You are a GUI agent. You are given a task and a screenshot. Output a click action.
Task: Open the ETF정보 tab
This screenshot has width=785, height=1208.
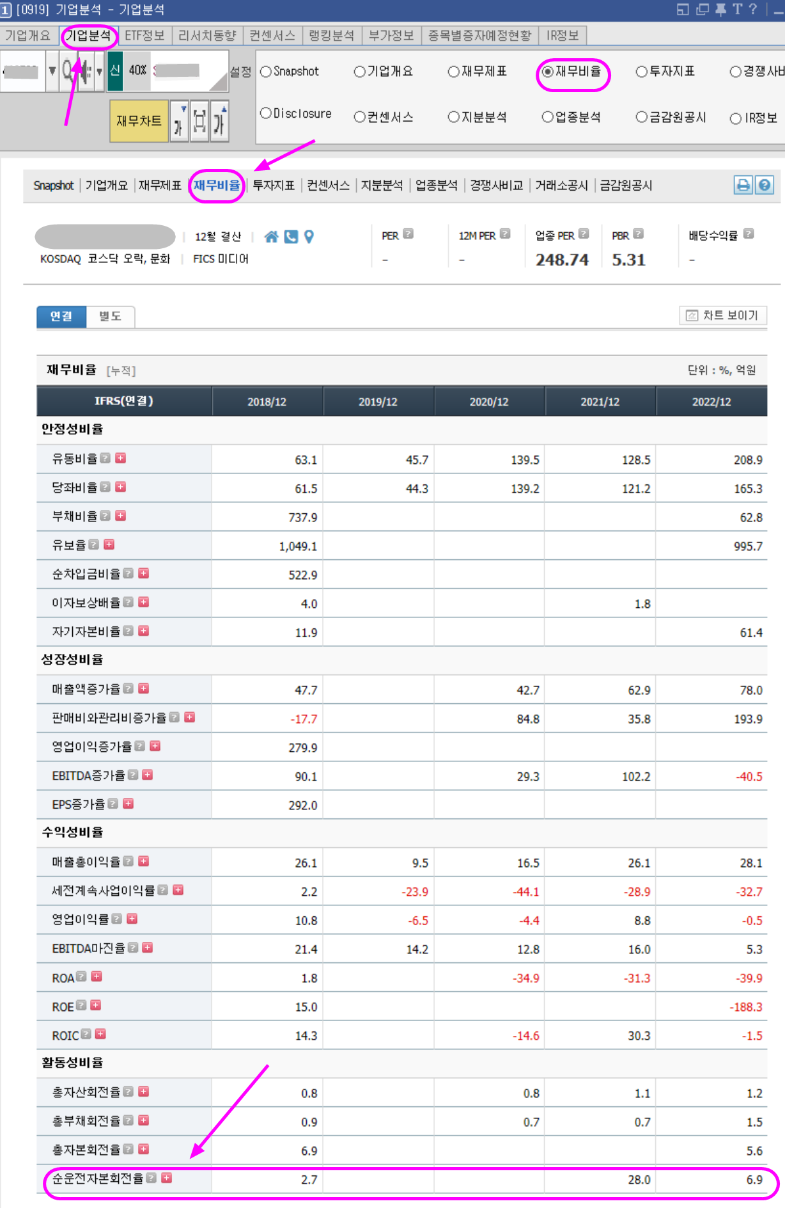point(144,36)
